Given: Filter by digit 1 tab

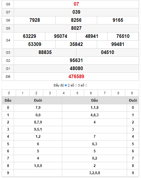Looking at the screenshot, I should pyautogui.click(x=23, y=93).
